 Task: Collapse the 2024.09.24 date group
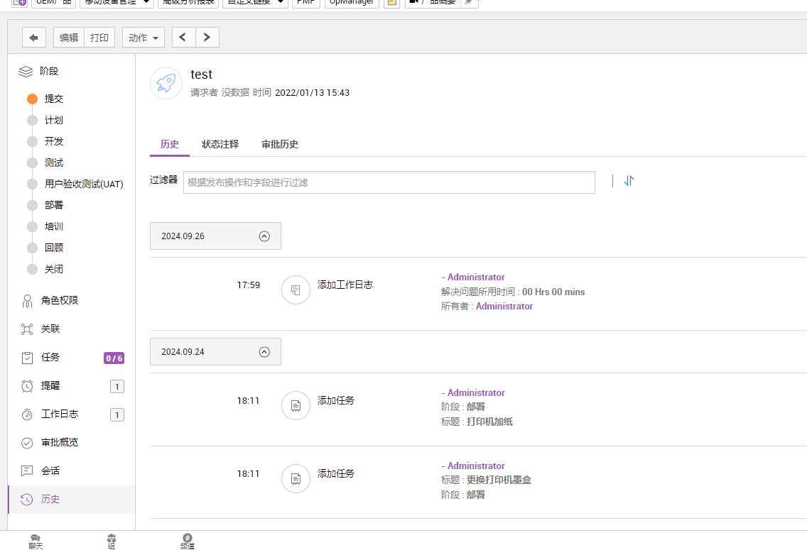click(x=264, y=352)
